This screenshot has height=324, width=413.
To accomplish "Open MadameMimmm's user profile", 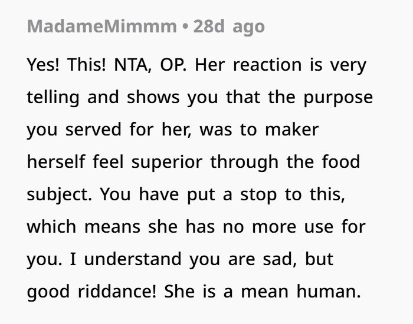I will tap(101, 26).
